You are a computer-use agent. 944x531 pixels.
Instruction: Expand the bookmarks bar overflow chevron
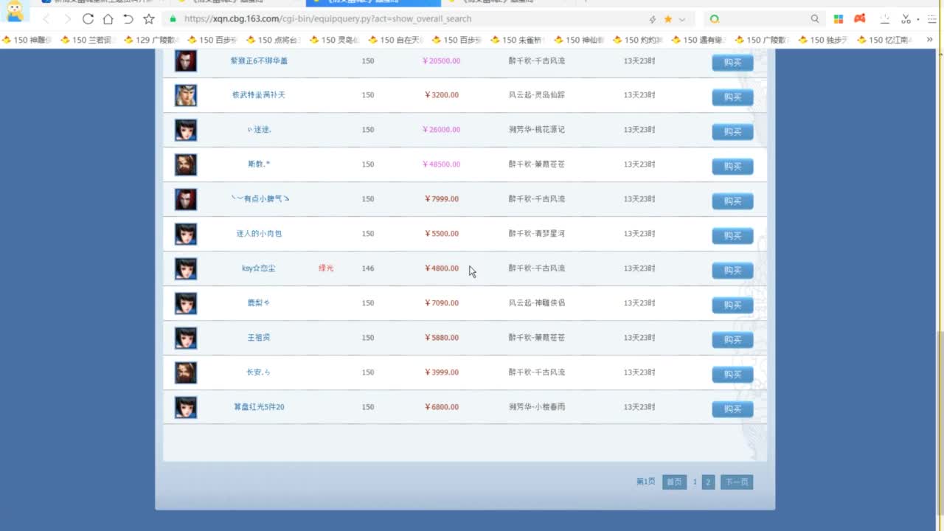[929, 40]
